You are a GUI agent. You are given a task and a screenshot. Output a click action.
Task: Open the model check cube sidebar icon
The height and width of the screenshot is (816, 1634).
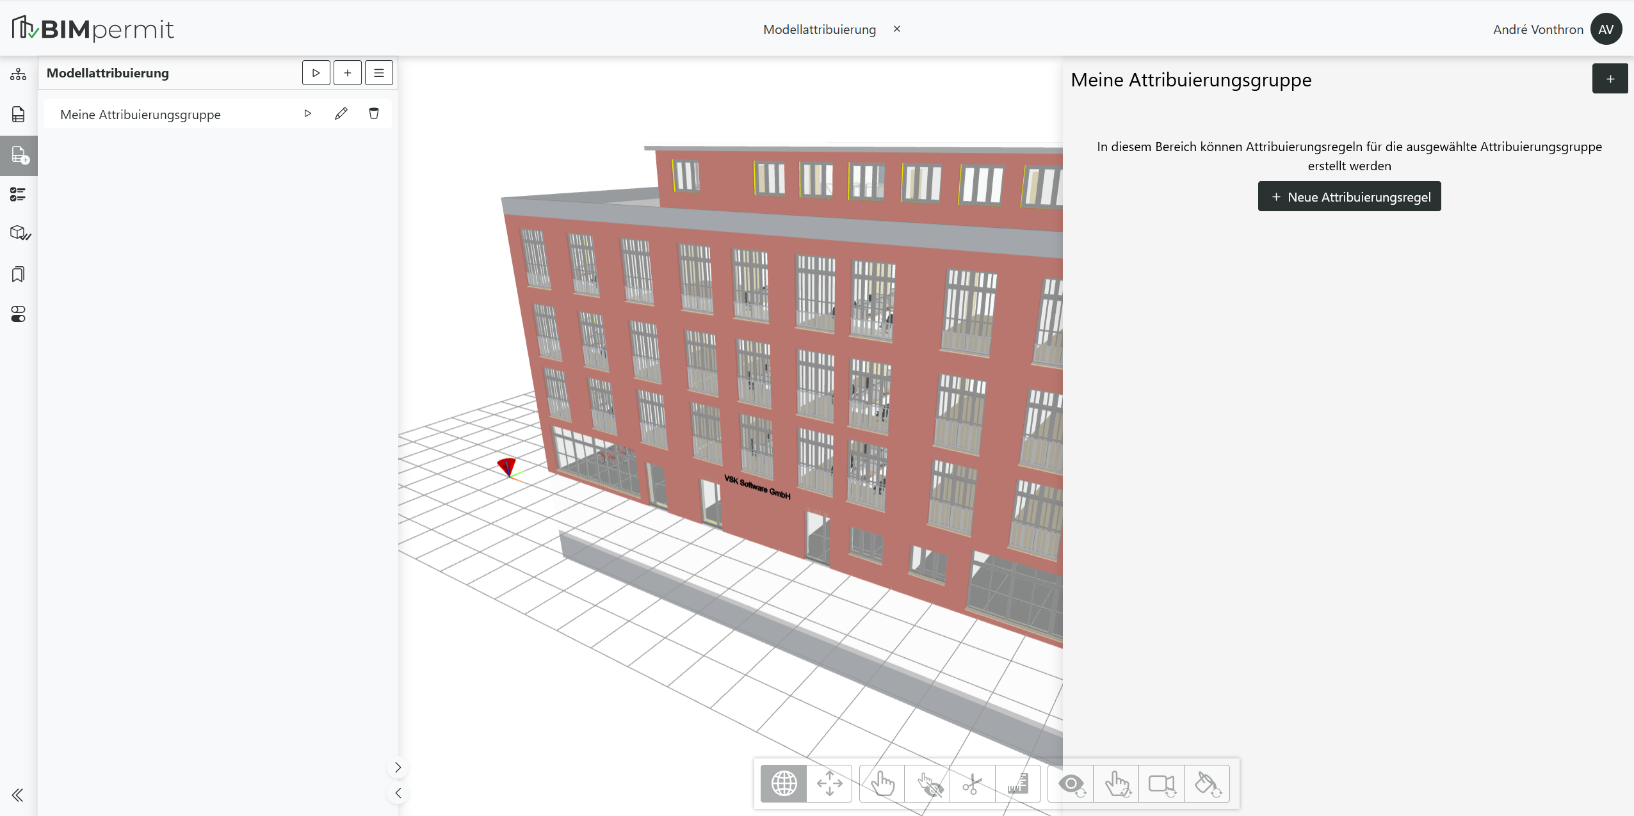(20, 234)
